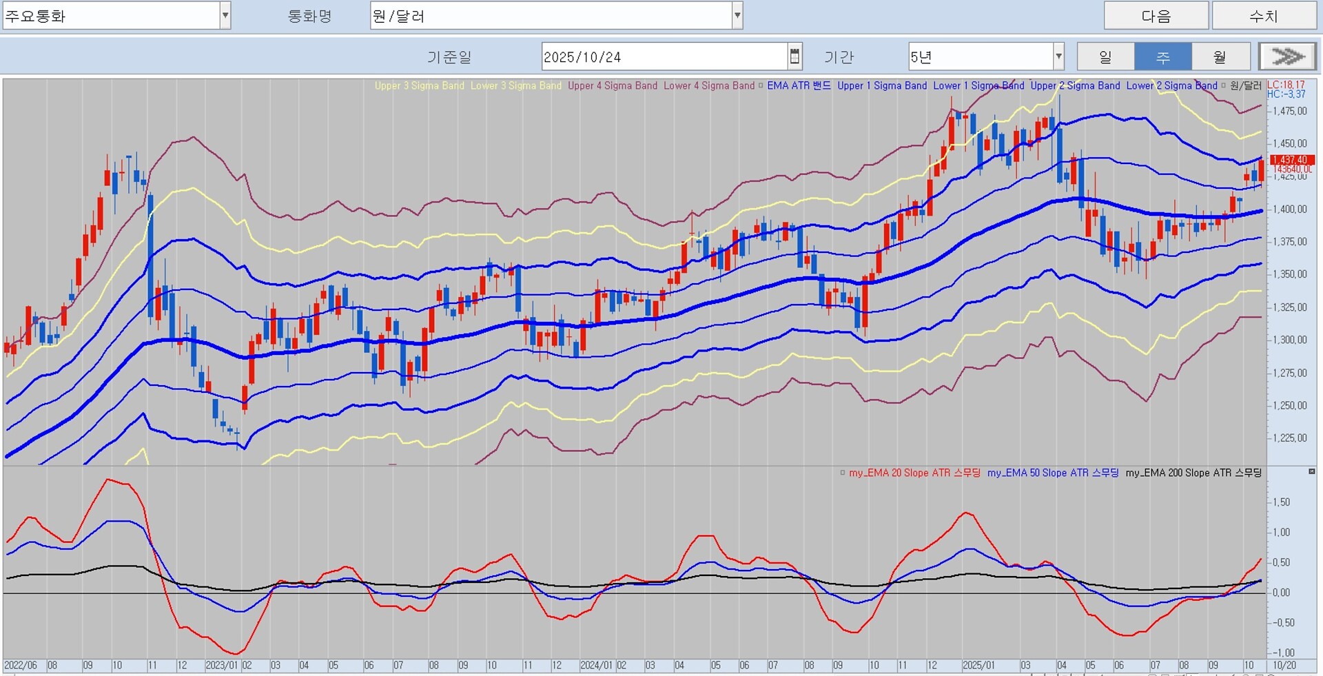The image size is (1323, 676).
Task: Click the my_EMA 50 Slope ATR 스무딩 legend
Action: (x=1053, y=473)
